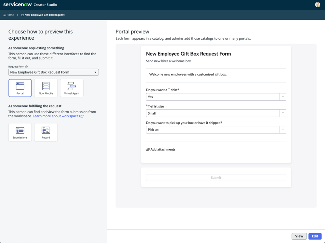Image resolution: width=325 pixels, height=243 pixels.
Task: Click 'As someone requesting something' heading
Action: [x=36, y=48]
